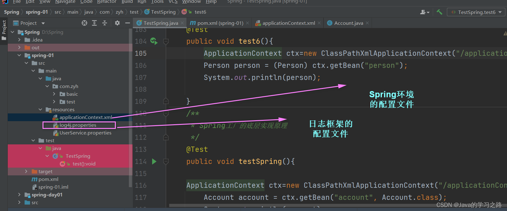Click the fold marker at line 112

click(166, 137)
